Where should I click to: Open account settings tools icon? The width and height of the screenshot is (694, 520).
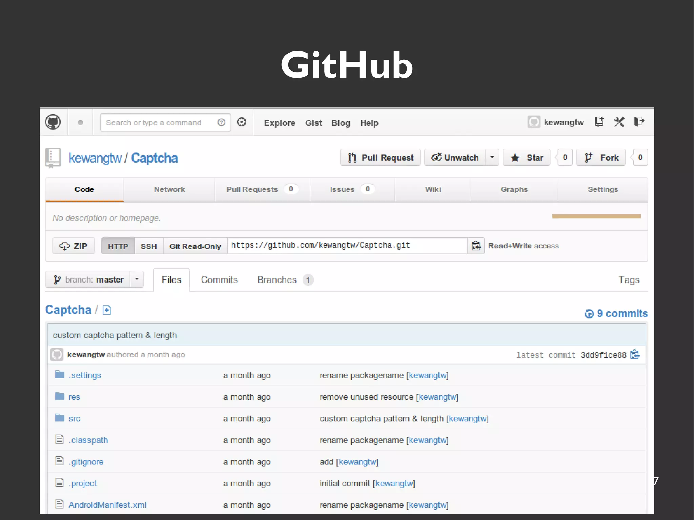pyautogui.click(x=619, y=122)
